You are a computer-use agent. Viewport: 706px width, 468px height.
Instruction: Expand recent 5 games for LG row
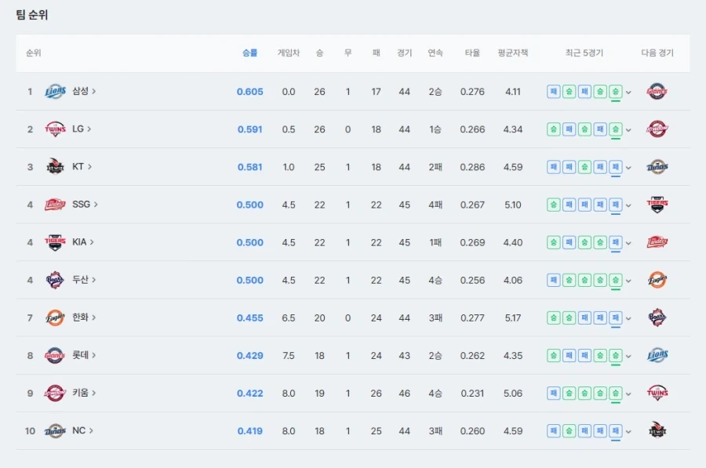628,130
